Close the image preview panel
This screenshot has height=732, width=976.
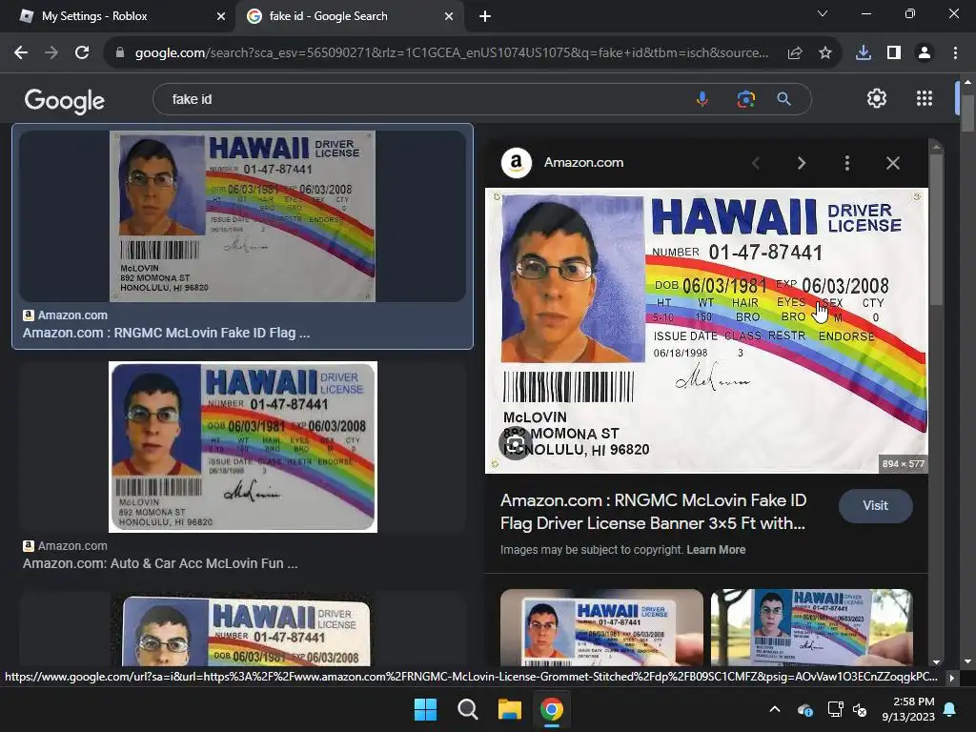892,163
